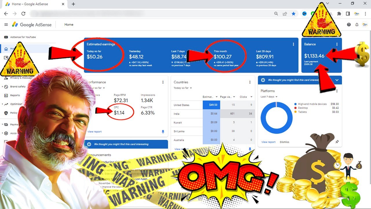The height and width of the screenshot is (209, 371).
Task: Click the $49.53 estimated earnings cell
Action: click(x=211, y=105)
